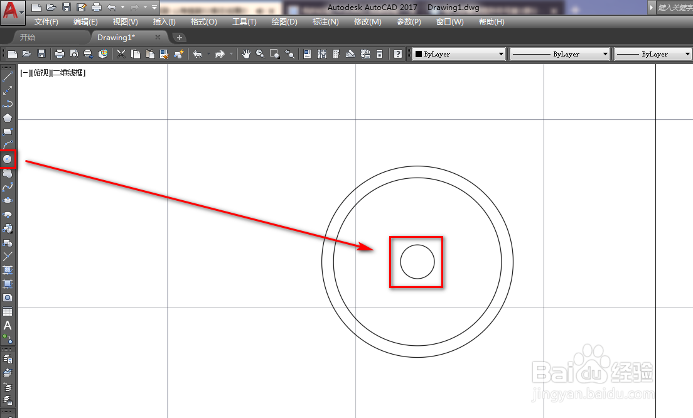The height and width of the screenshot is (418, 693).
Task: Open standard toolbar redo dropdown arrow
Action: 231,54
